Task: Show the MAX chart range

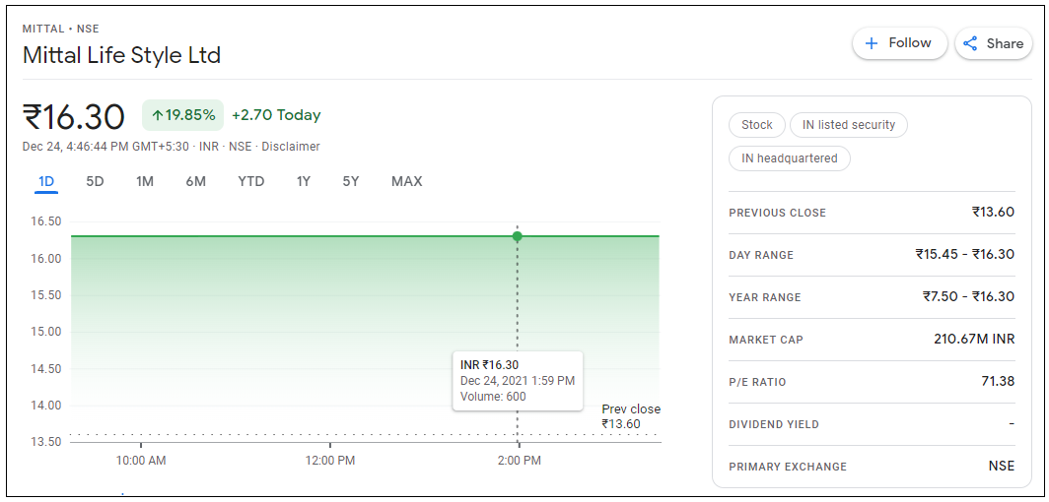Action: click(x=407, y=181)
